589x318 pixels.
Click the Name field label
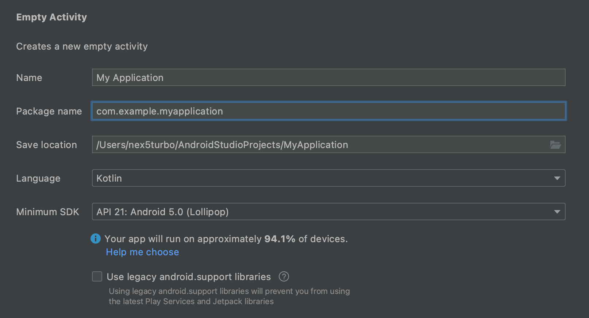[29, 78]
